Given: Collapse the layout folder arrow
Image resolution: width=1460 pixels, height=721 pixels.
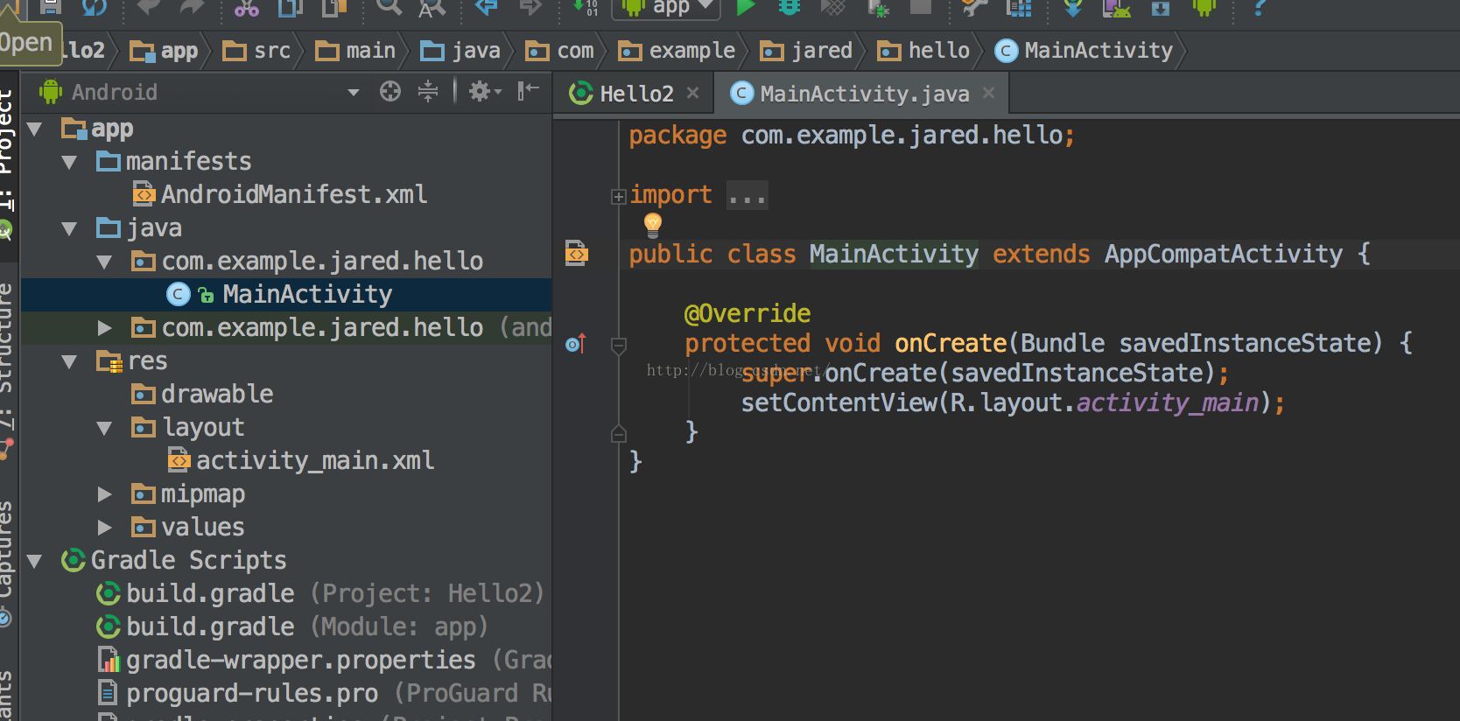Looking at the screenshot, I should pos(104,429).
